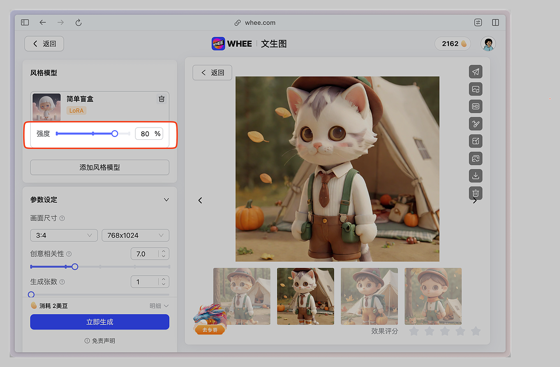Click the 返回 button in the top header
Screen dimensions: 560x367
tap(44, 44)
